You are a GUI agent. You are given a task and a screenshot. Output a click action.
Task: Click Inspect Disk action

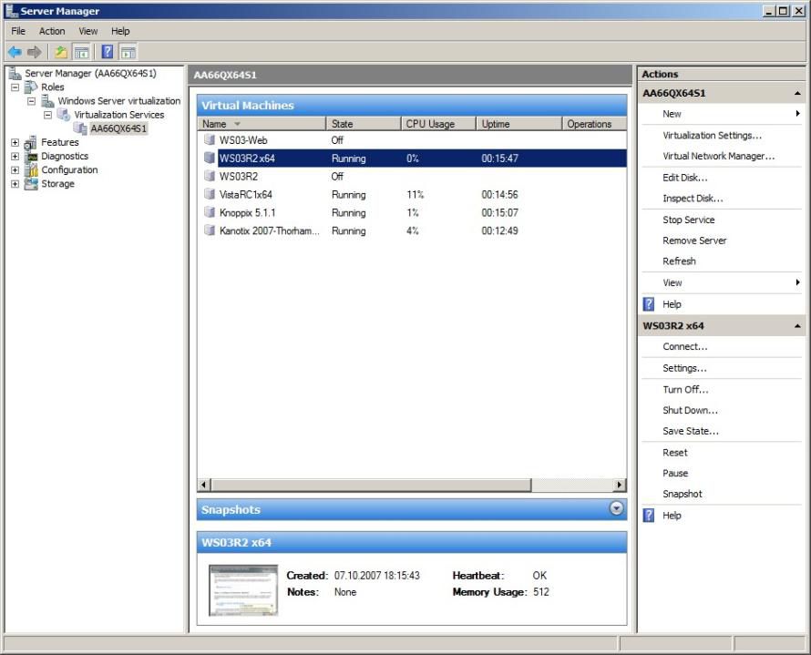coord(693,199)
